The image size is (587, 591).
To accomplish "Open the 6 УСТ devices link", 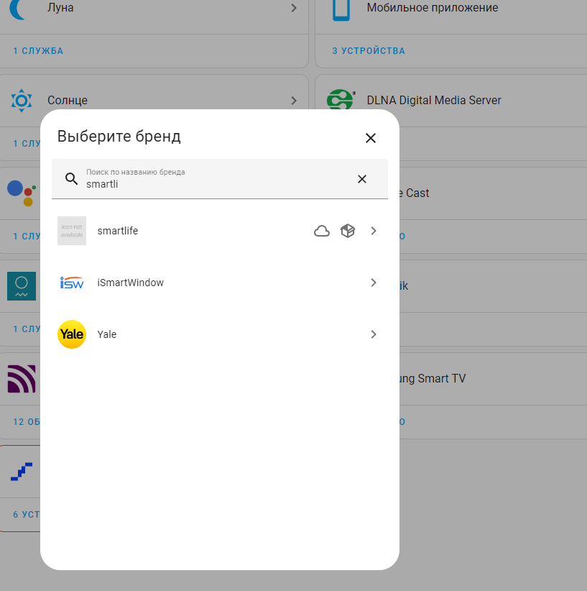I will (x=27, y=515).
